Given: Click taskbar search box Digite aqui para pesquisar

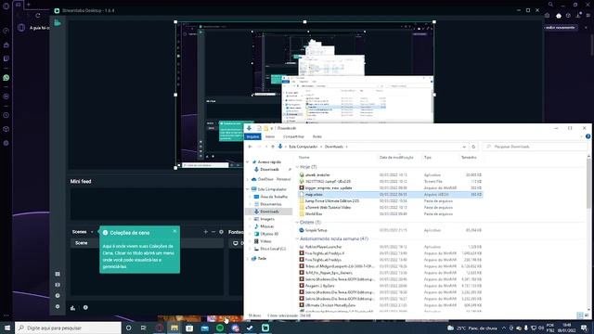Looking at the screenshot, I should click(x=68, y=328).
